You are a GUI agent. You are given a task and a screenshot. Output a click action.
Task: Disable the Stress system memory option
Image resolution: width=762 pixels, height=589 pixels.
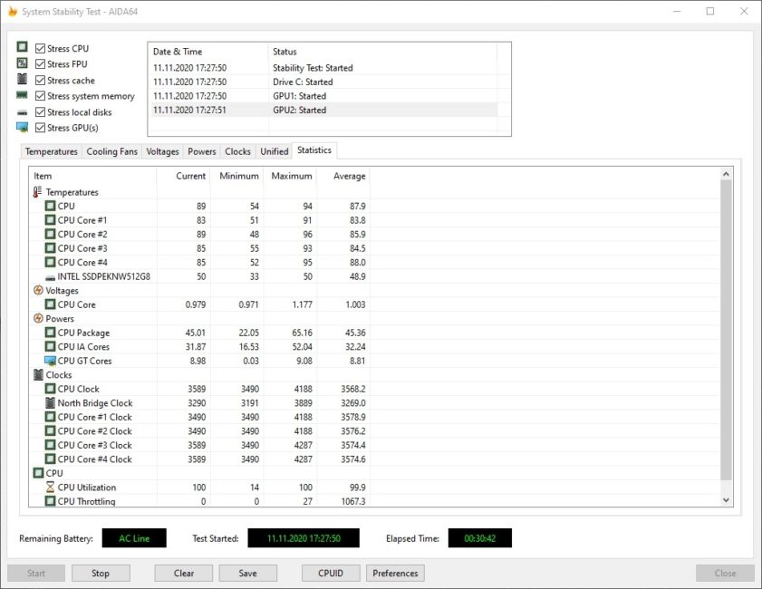(x=41, y=96)
